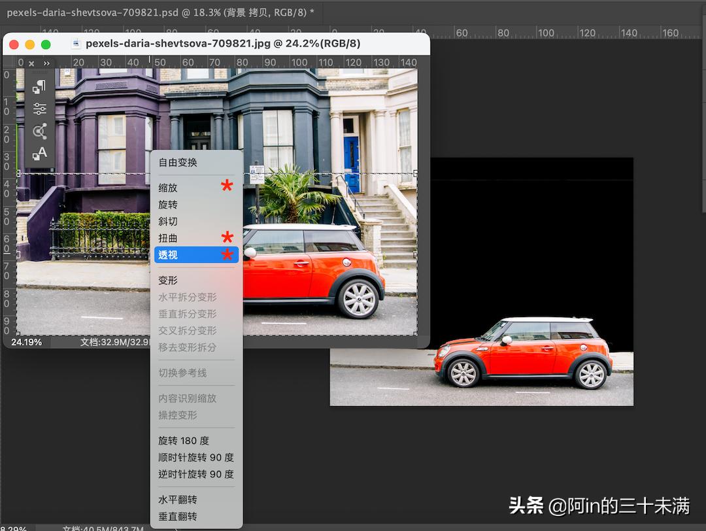Open the Libraries share panel icon

tap(40, 131)
